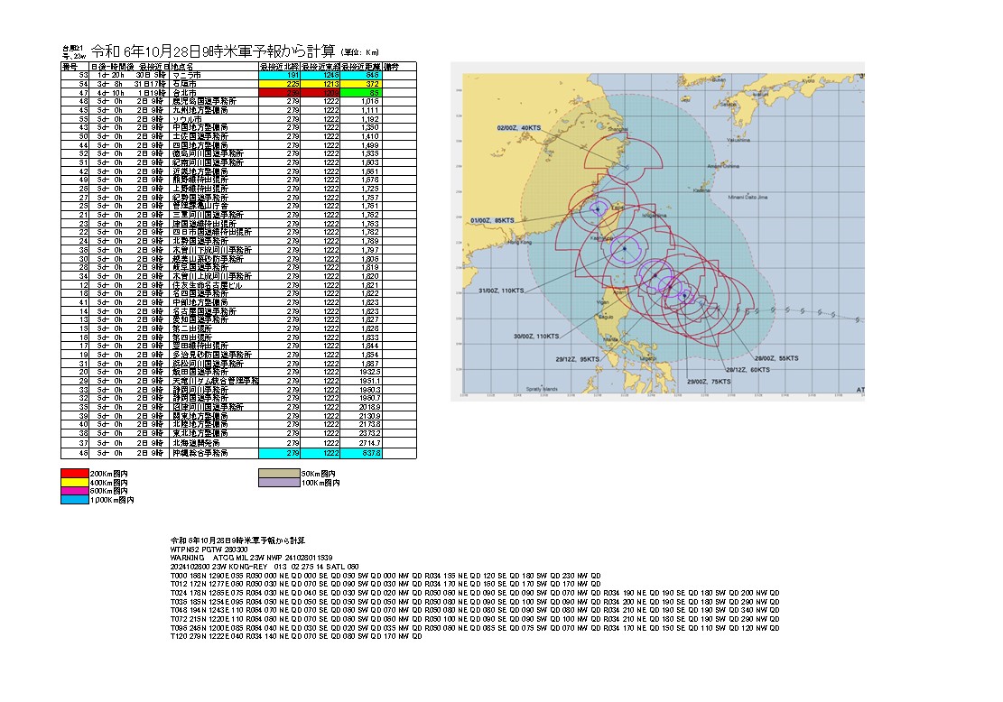Click the green 85 distance cell
Viewport: 1003px width, 702px height.
(361, 93)
